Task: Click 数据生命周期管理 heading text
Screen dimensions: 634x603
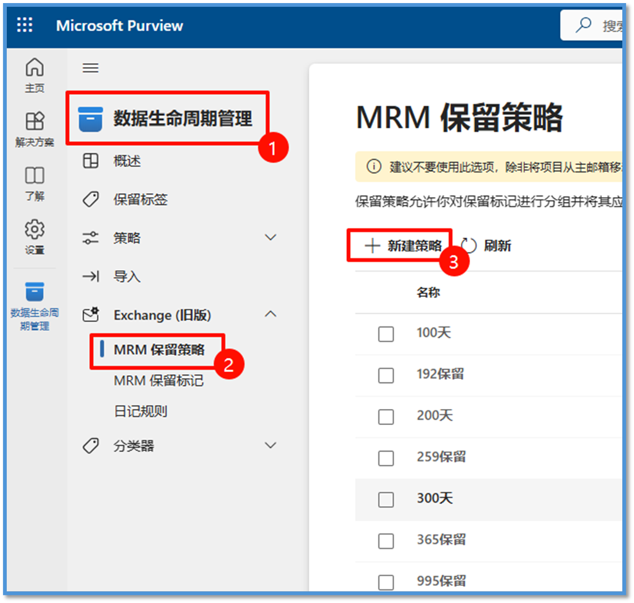Action: click(183, 119)
